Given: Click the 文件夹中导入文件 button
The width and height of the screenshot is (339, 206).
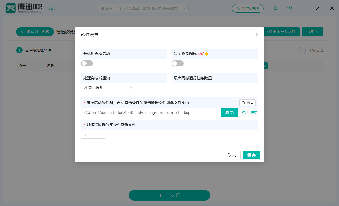Looking at the screenshot, I should click(x=282, y=32).
